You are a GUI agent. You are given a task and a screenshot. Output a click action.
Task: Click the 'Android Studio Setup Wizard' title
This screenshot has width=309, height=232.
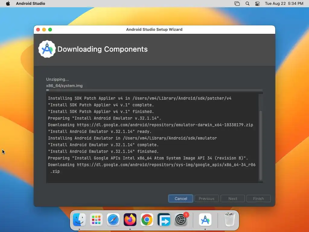tap(154, 29)
